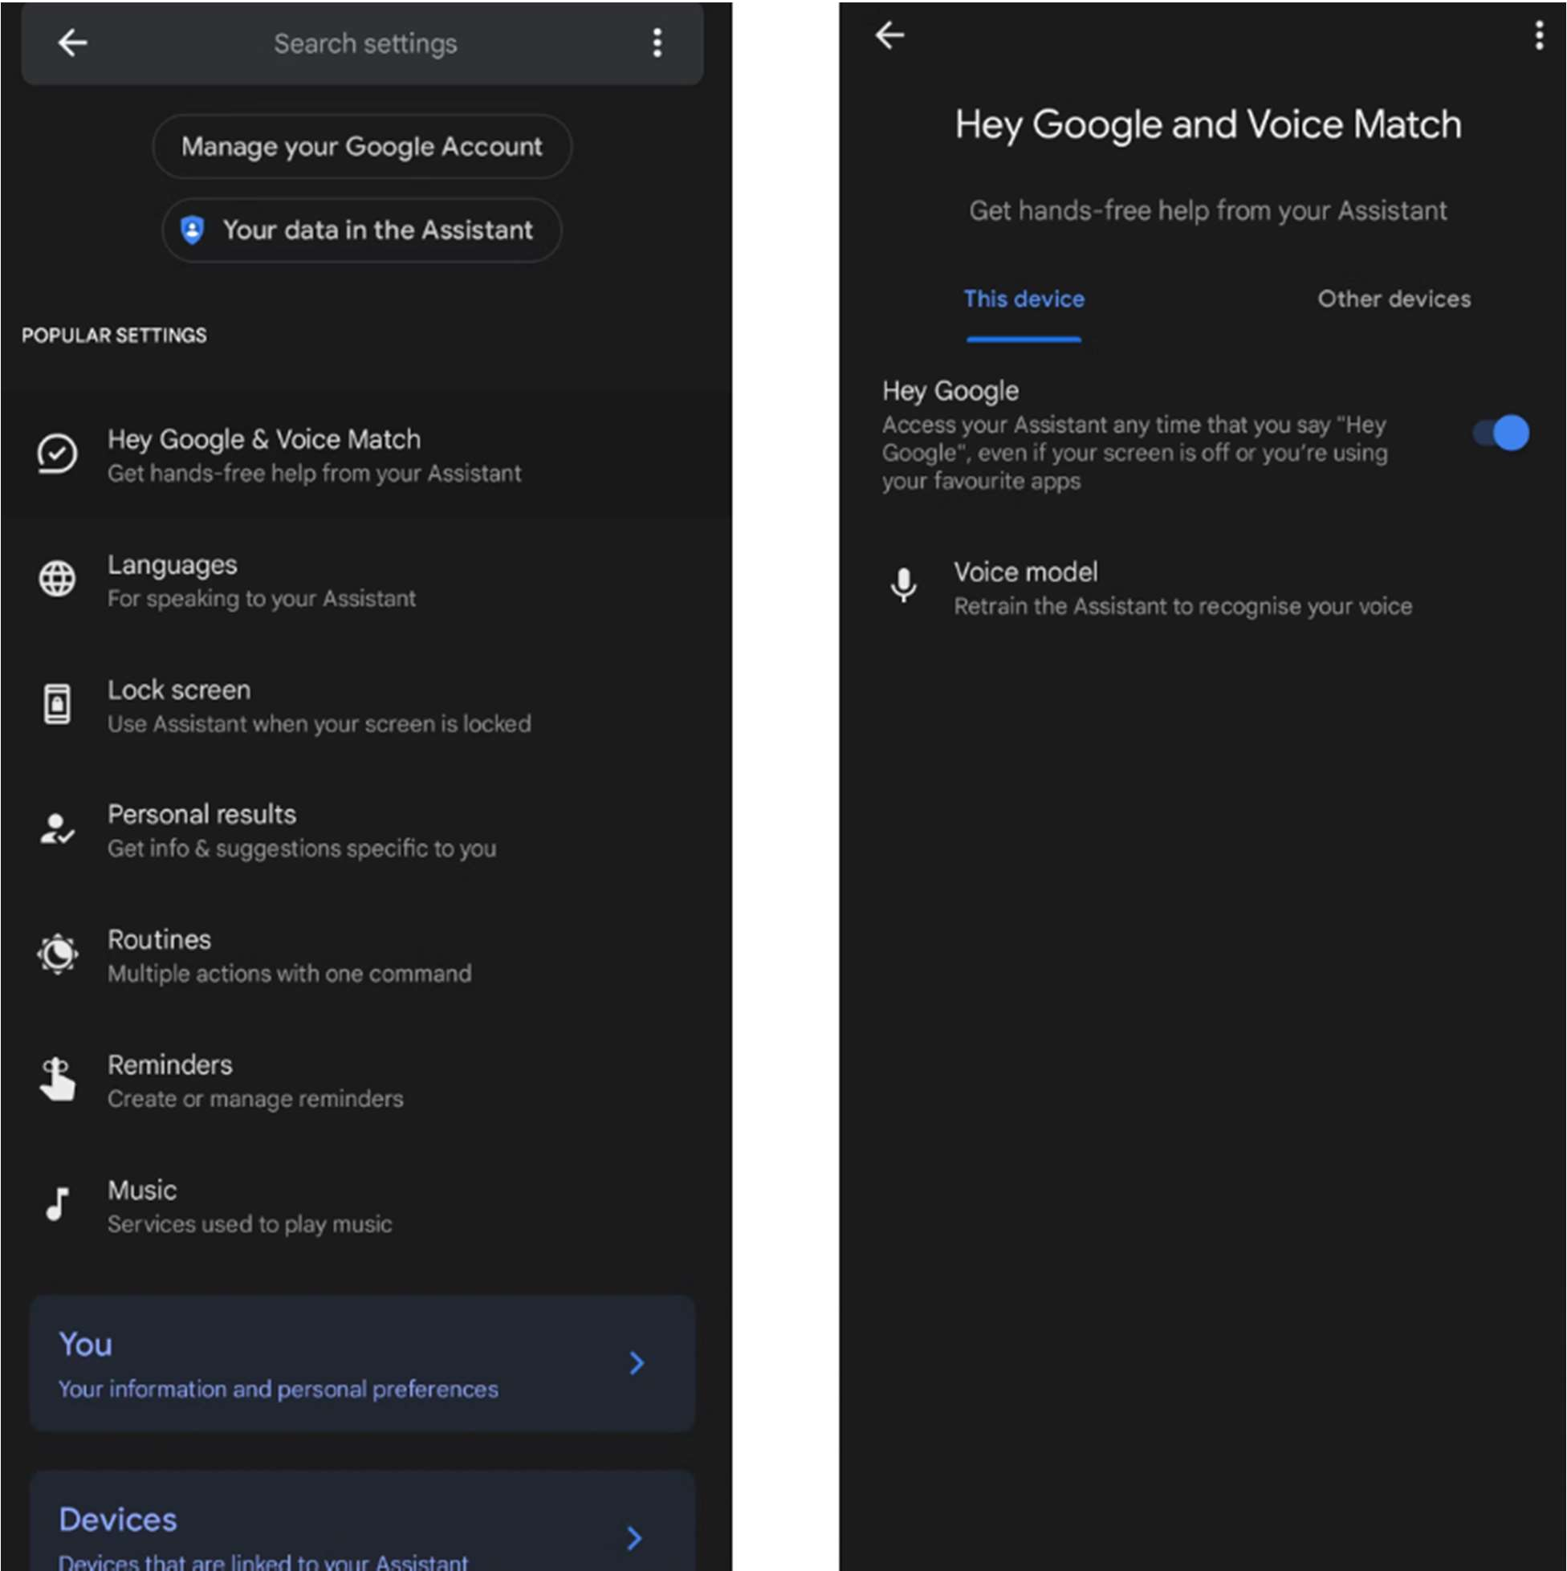Tap the Voice model microphone icon
Image resolution: width=1567 pixels, height=1571 pixels.
tap(903, 585)
